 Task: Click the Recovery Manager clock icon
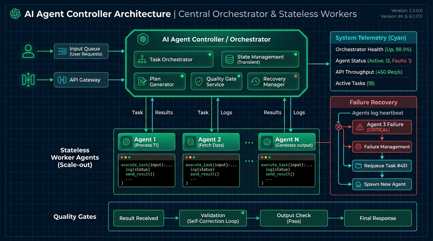click(x=255, y=82)
